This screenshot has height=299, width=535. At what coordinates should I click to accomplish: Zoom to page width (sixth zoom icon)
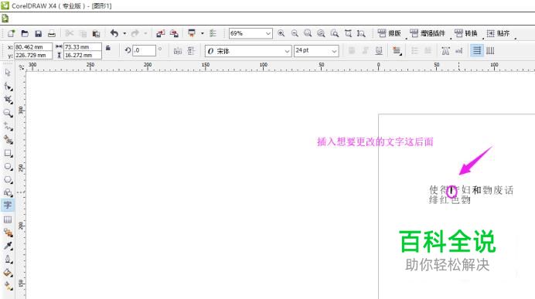(348, 33)
